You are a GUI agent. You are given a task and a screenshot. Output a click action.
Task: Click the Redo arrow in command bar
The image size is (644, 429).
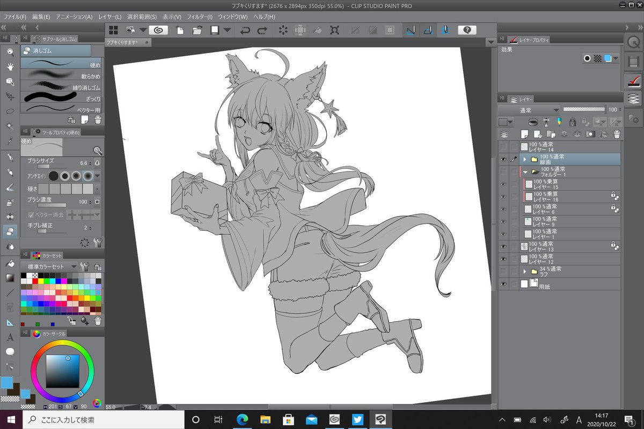(x=262, y=31)
